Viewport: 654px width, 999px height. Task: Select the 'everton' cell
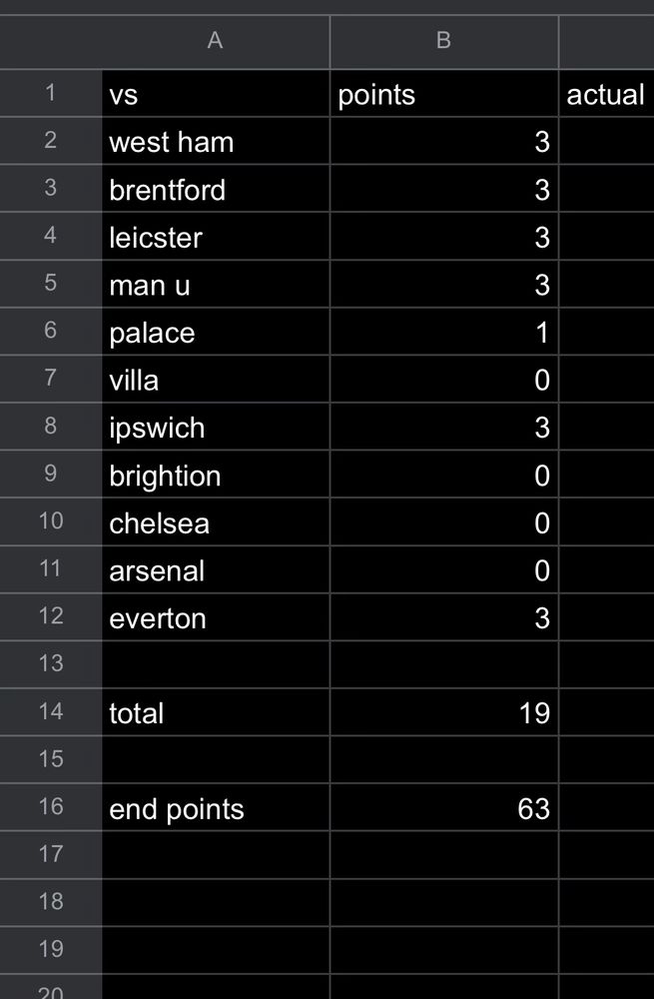click(215, 618)
